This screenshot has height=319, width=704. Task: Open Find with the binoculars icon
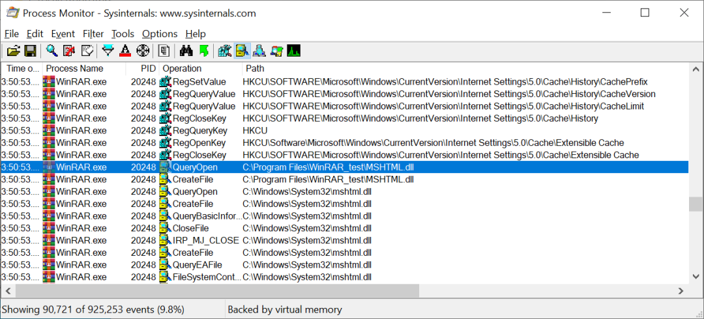click(186, 51)
